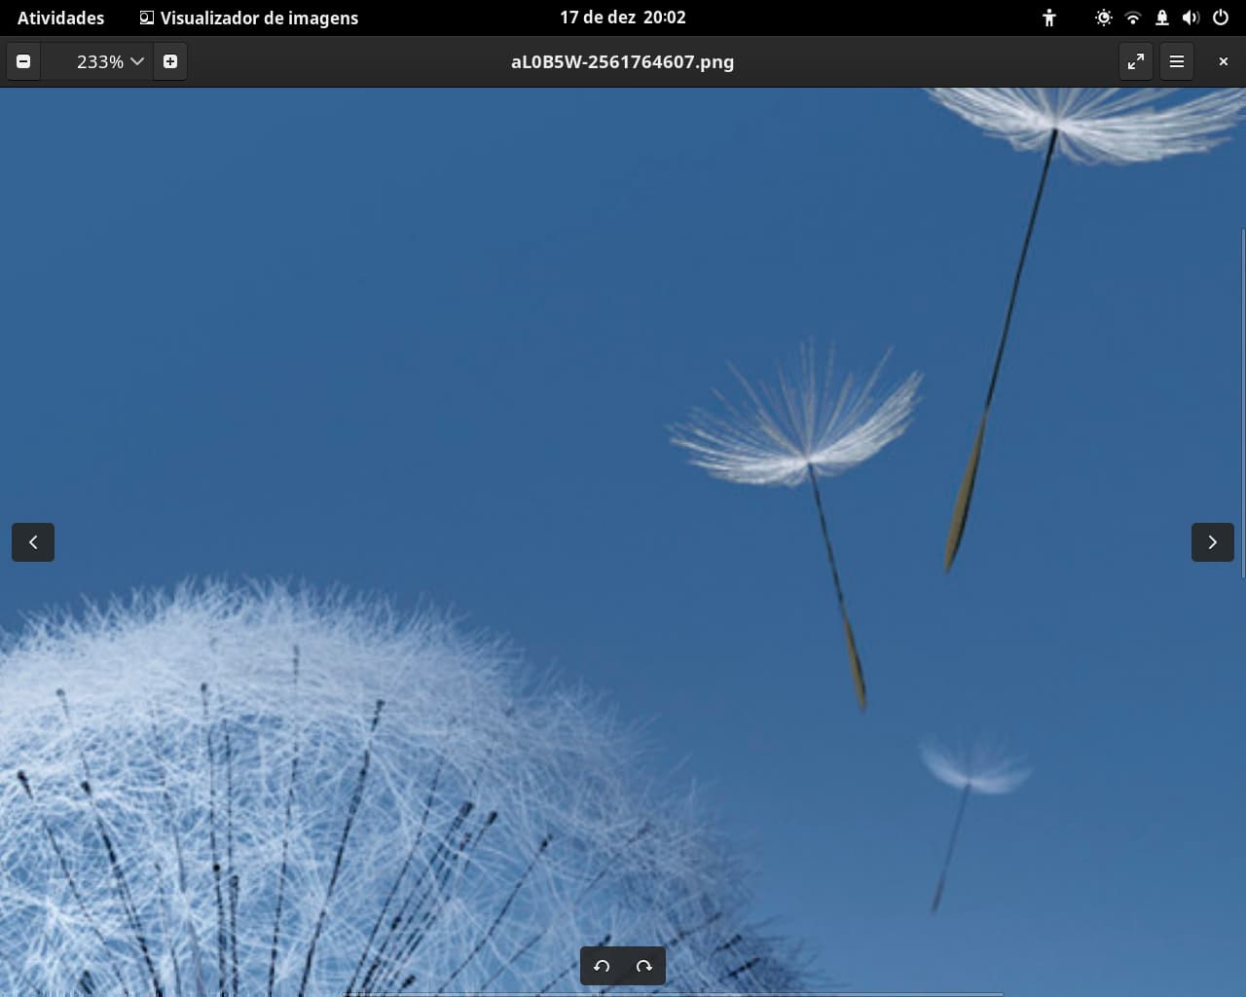Image resolution: width=1246 pixels, height=997 pixels.
Task: Go to the previous image
Action: [x=33, y=542]
